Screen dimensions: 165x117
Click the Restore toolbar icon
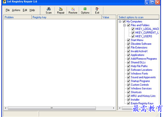pos(73,9)
